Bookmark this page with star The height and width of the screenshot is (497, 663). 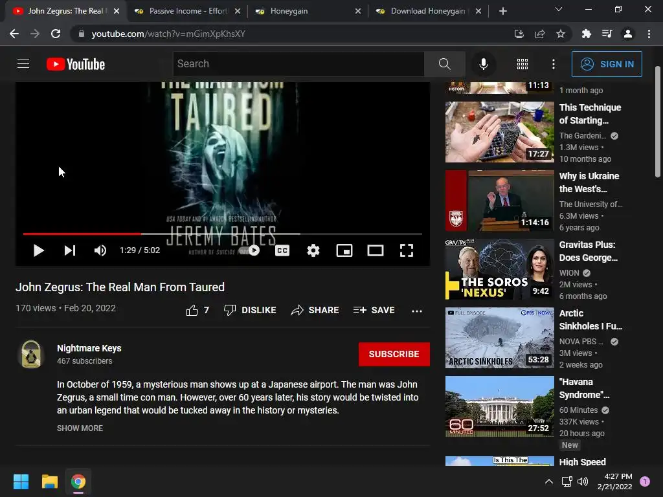click(x=560, y=34)
